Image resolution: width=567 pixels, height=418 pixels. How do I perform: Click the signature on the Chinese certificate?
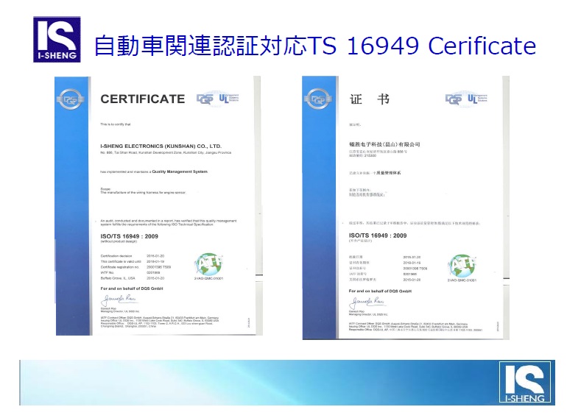pos(367,302)
